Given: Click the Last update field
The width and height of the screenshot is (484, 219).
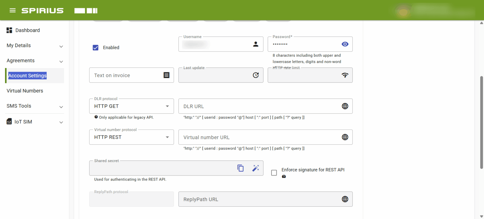Looking at the screenshot, I should coord(221,75).
